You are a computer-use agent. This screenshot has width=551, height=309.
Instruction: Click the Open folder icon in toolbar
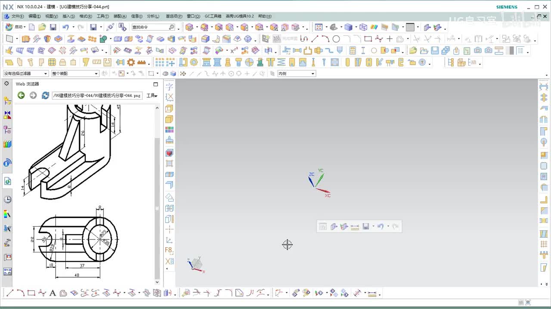(x=42, y=27)
